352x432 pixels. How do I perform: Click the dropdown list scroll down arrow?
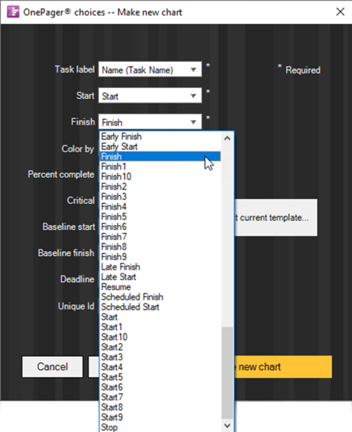(x=227, y=426)
